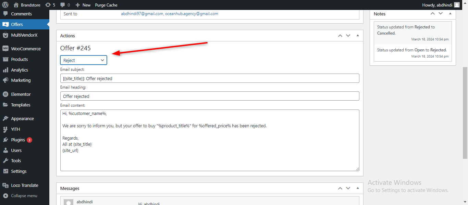
Task: Click the Loco Translate icon
Action: coord(5,185)
